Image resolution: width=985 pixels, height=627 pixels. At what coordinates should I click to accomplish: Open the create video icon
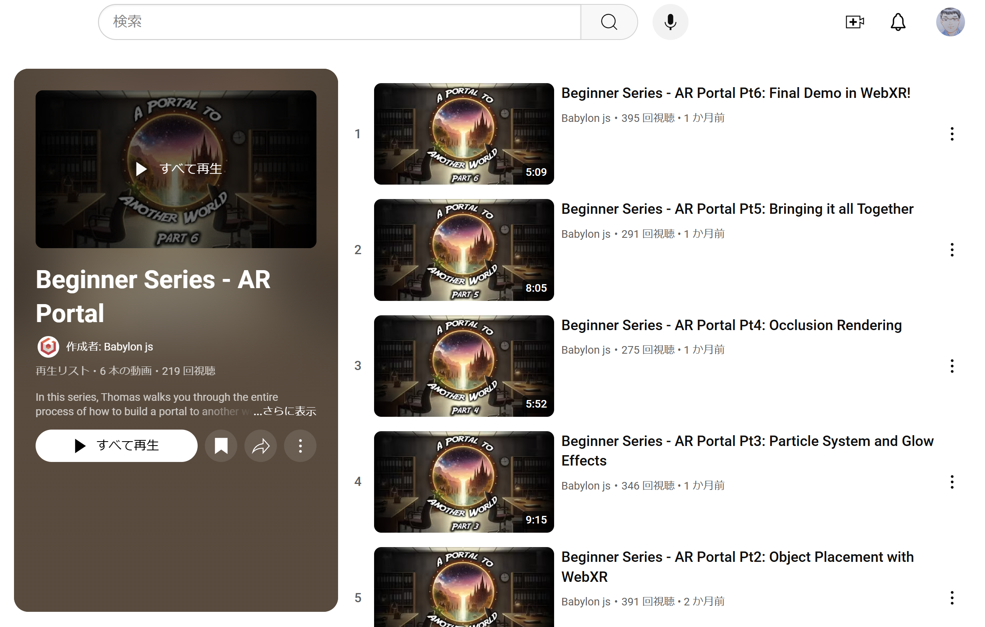[855, 22]
